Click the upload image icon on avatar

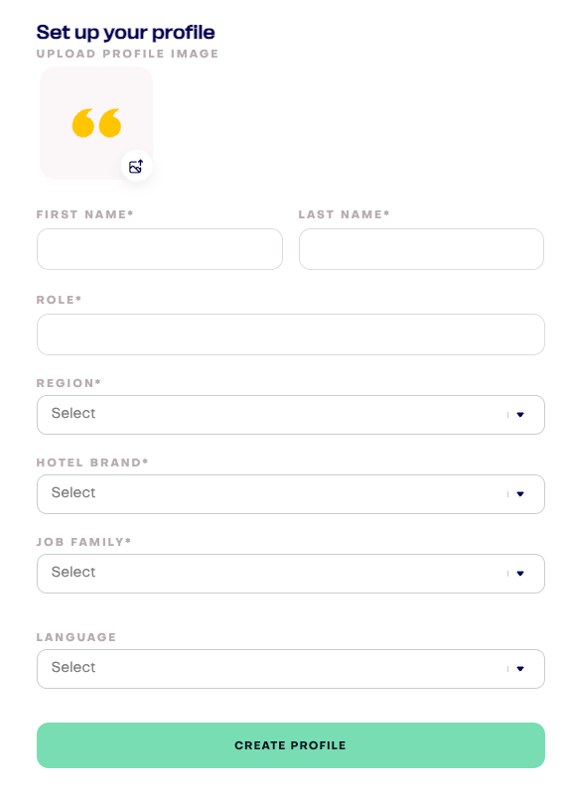(x=136, y=166)
